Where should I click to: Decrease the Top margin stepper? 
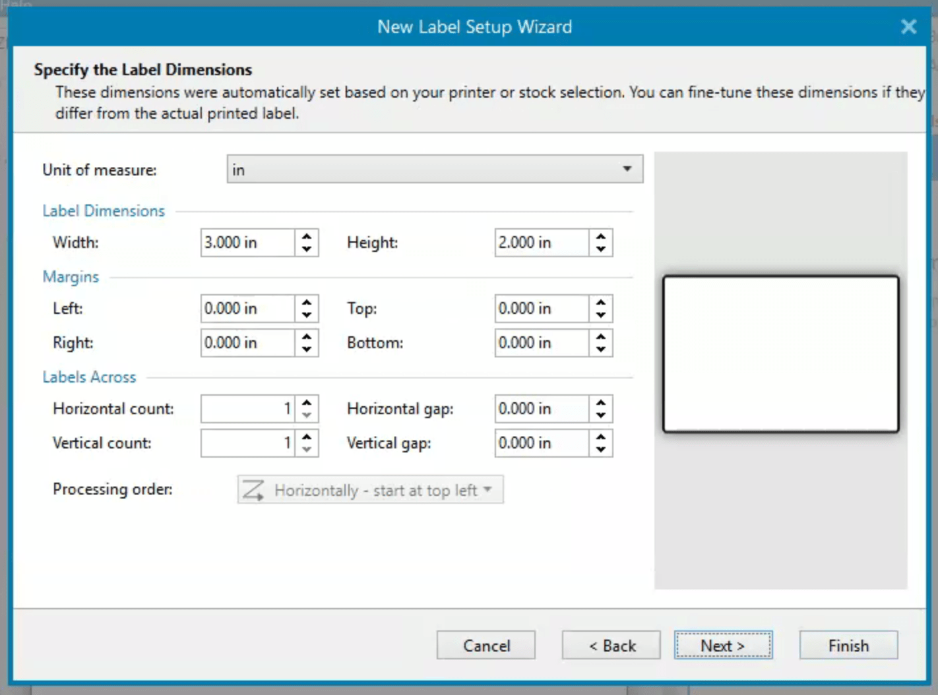600,315
